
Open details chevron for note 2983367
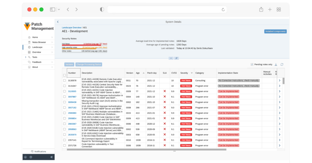[280, 124]
